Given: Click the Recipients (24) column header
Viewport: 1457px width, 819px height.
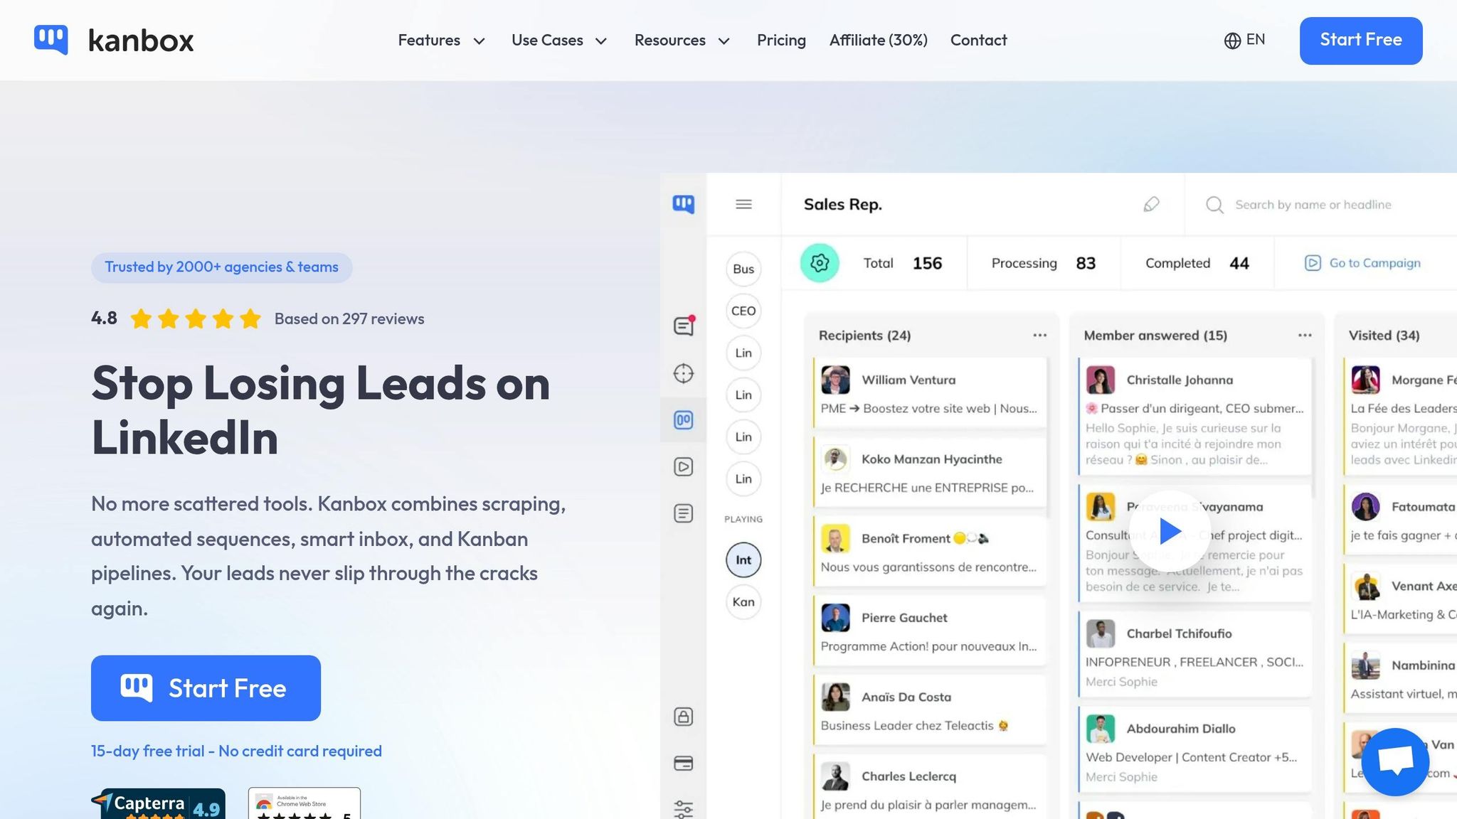Looking at the screenshot, I should coord(864,336).
